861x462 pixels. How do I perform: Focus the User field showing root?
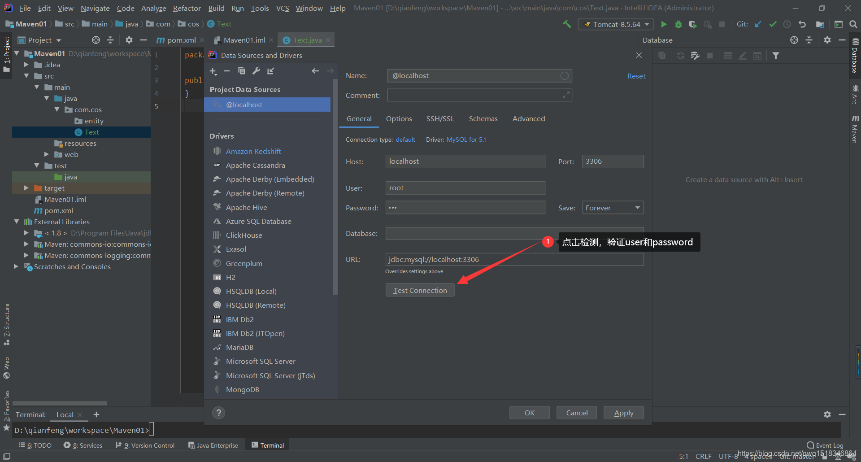(x=465, y=188)
